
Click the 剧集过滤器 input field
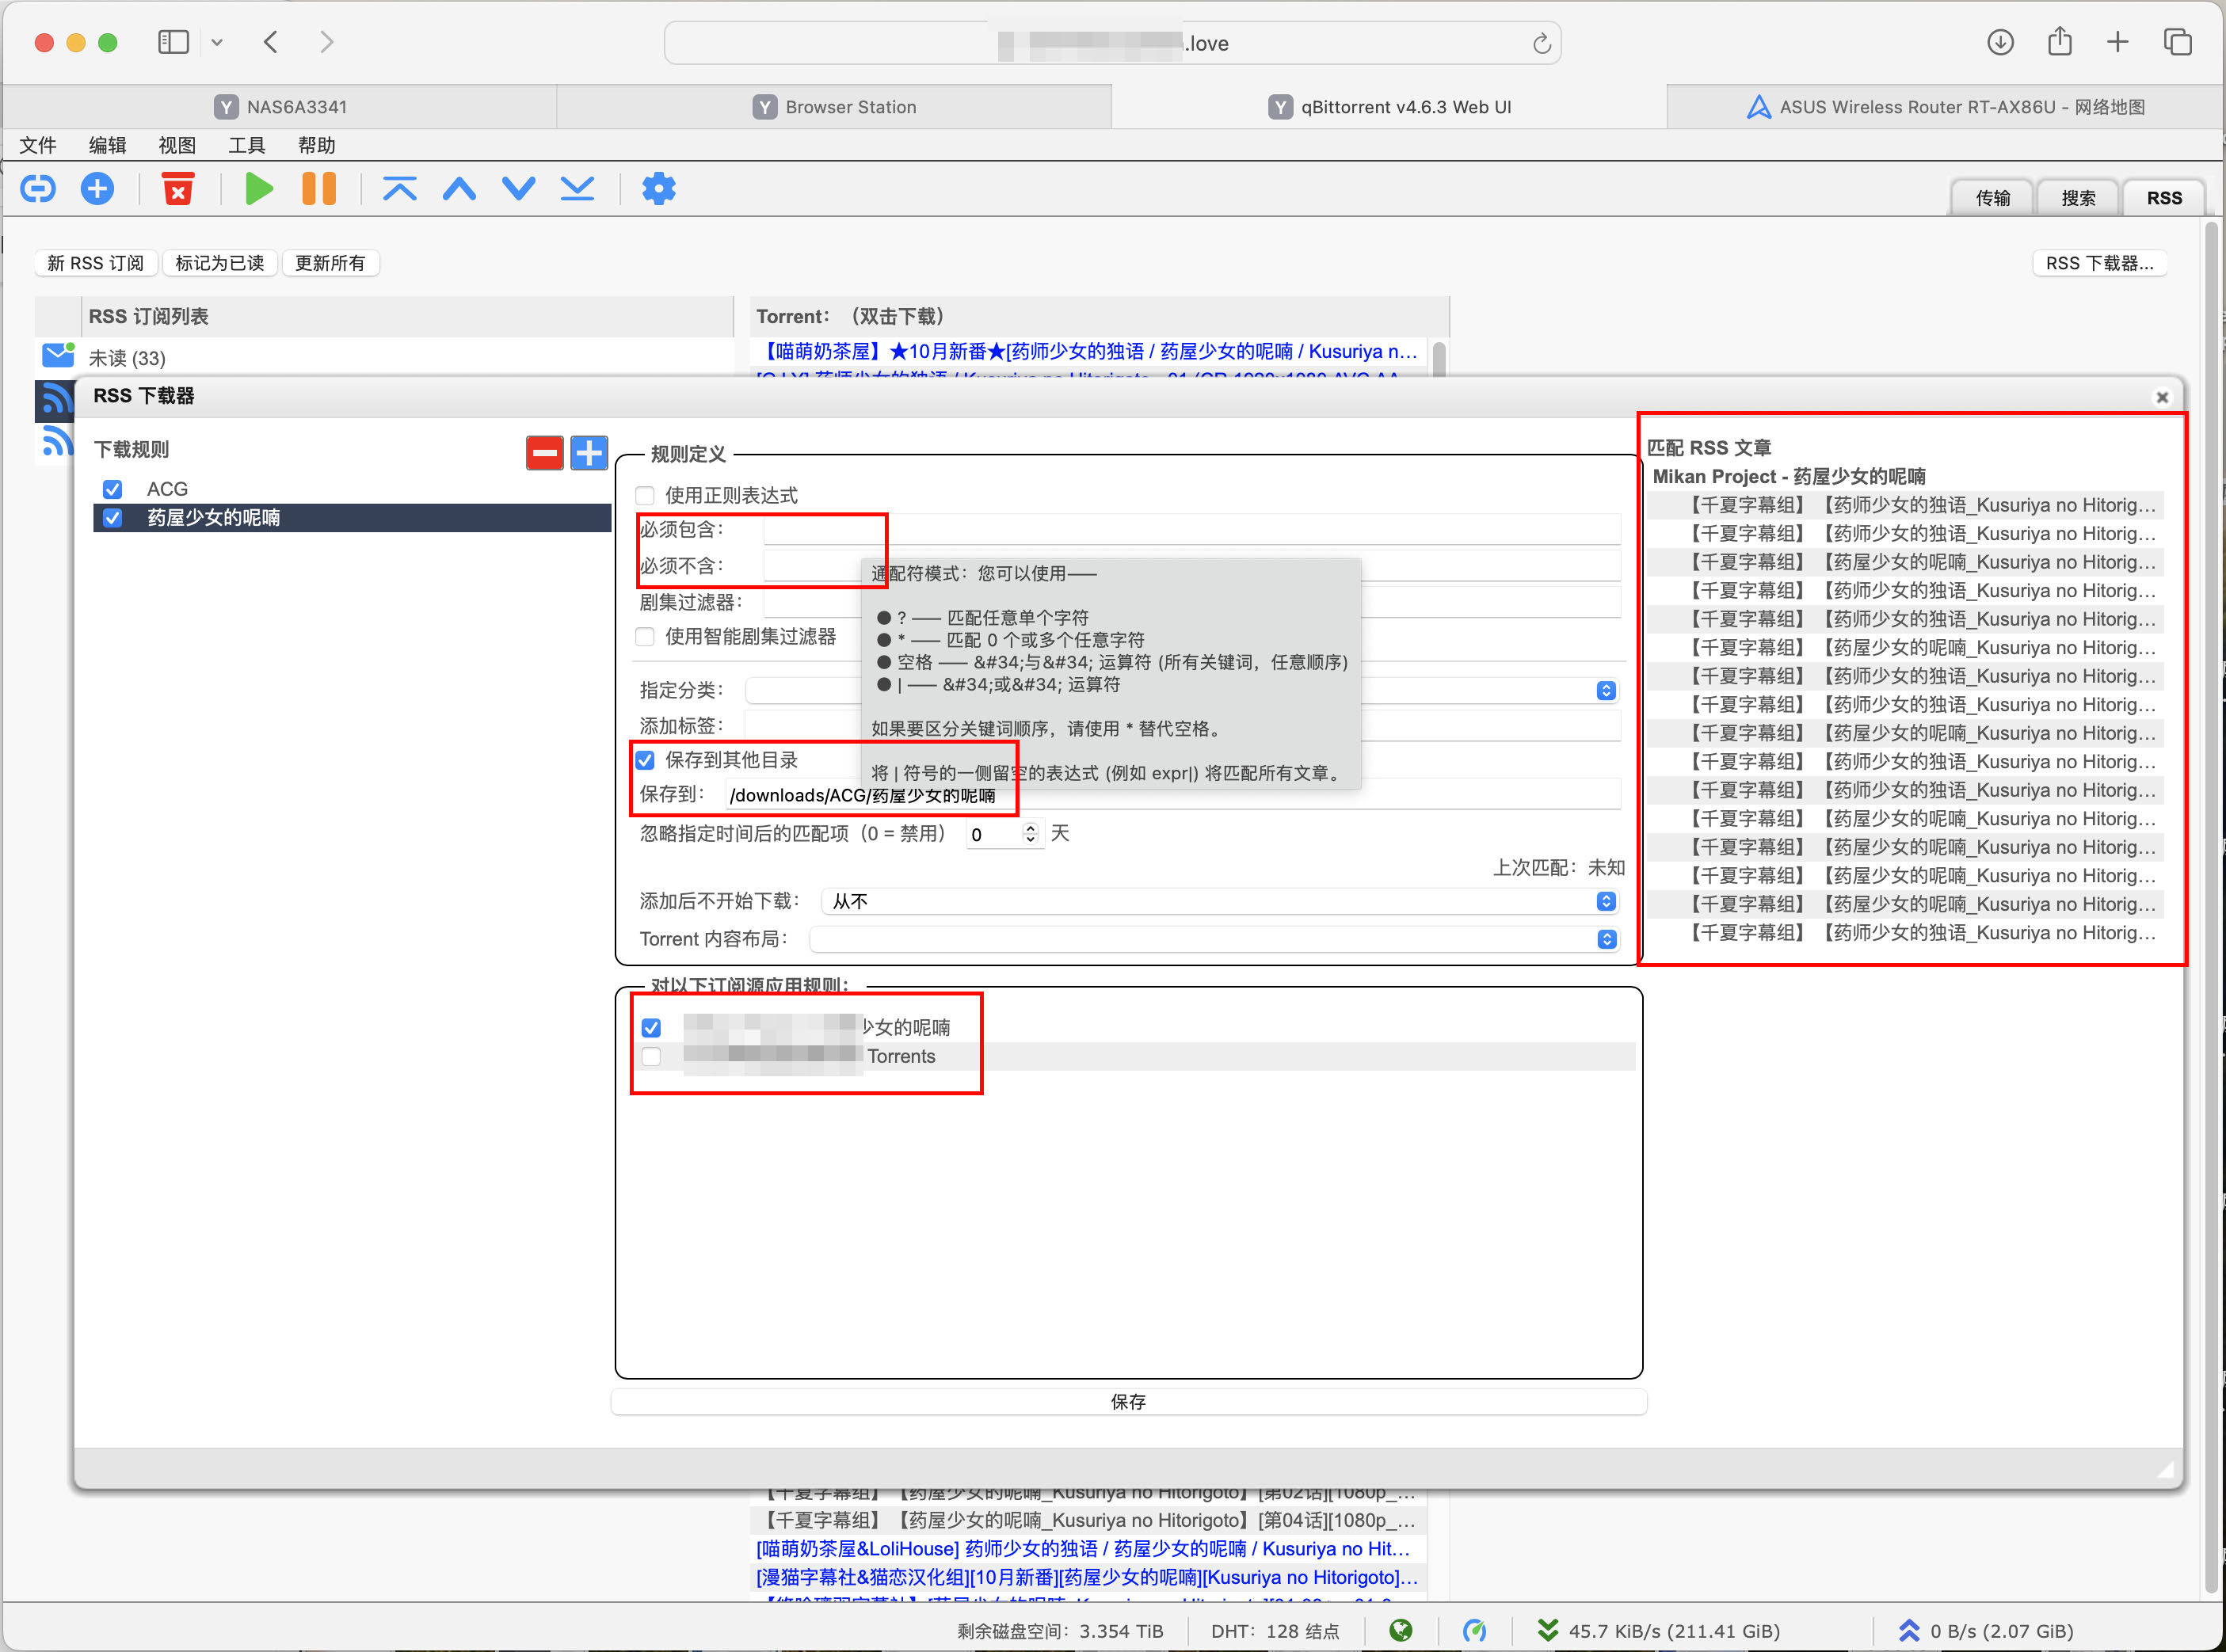(x=1191, y=603)
